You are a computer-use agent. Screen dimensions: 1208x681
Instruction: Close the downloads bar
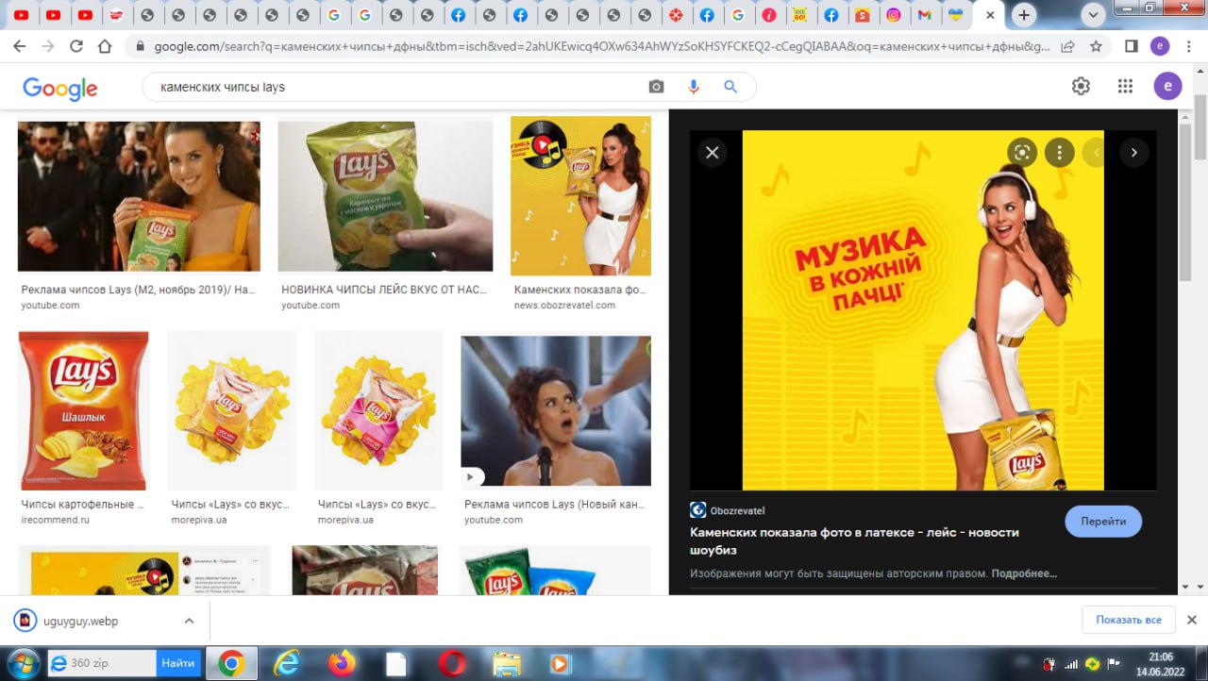pos(1192,620)
